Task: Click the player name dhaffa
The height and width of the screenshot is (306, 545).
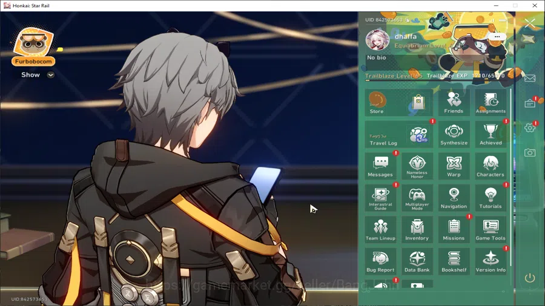Action: point(406,36)
